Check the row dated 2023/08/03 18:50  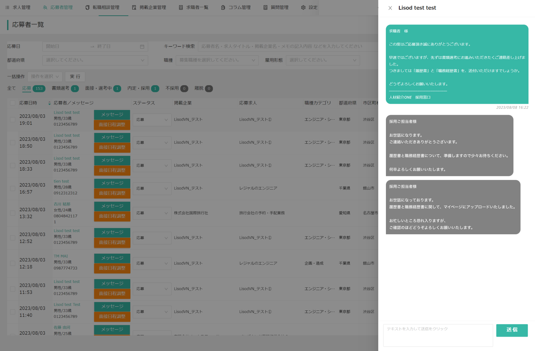tap(13, 143)
